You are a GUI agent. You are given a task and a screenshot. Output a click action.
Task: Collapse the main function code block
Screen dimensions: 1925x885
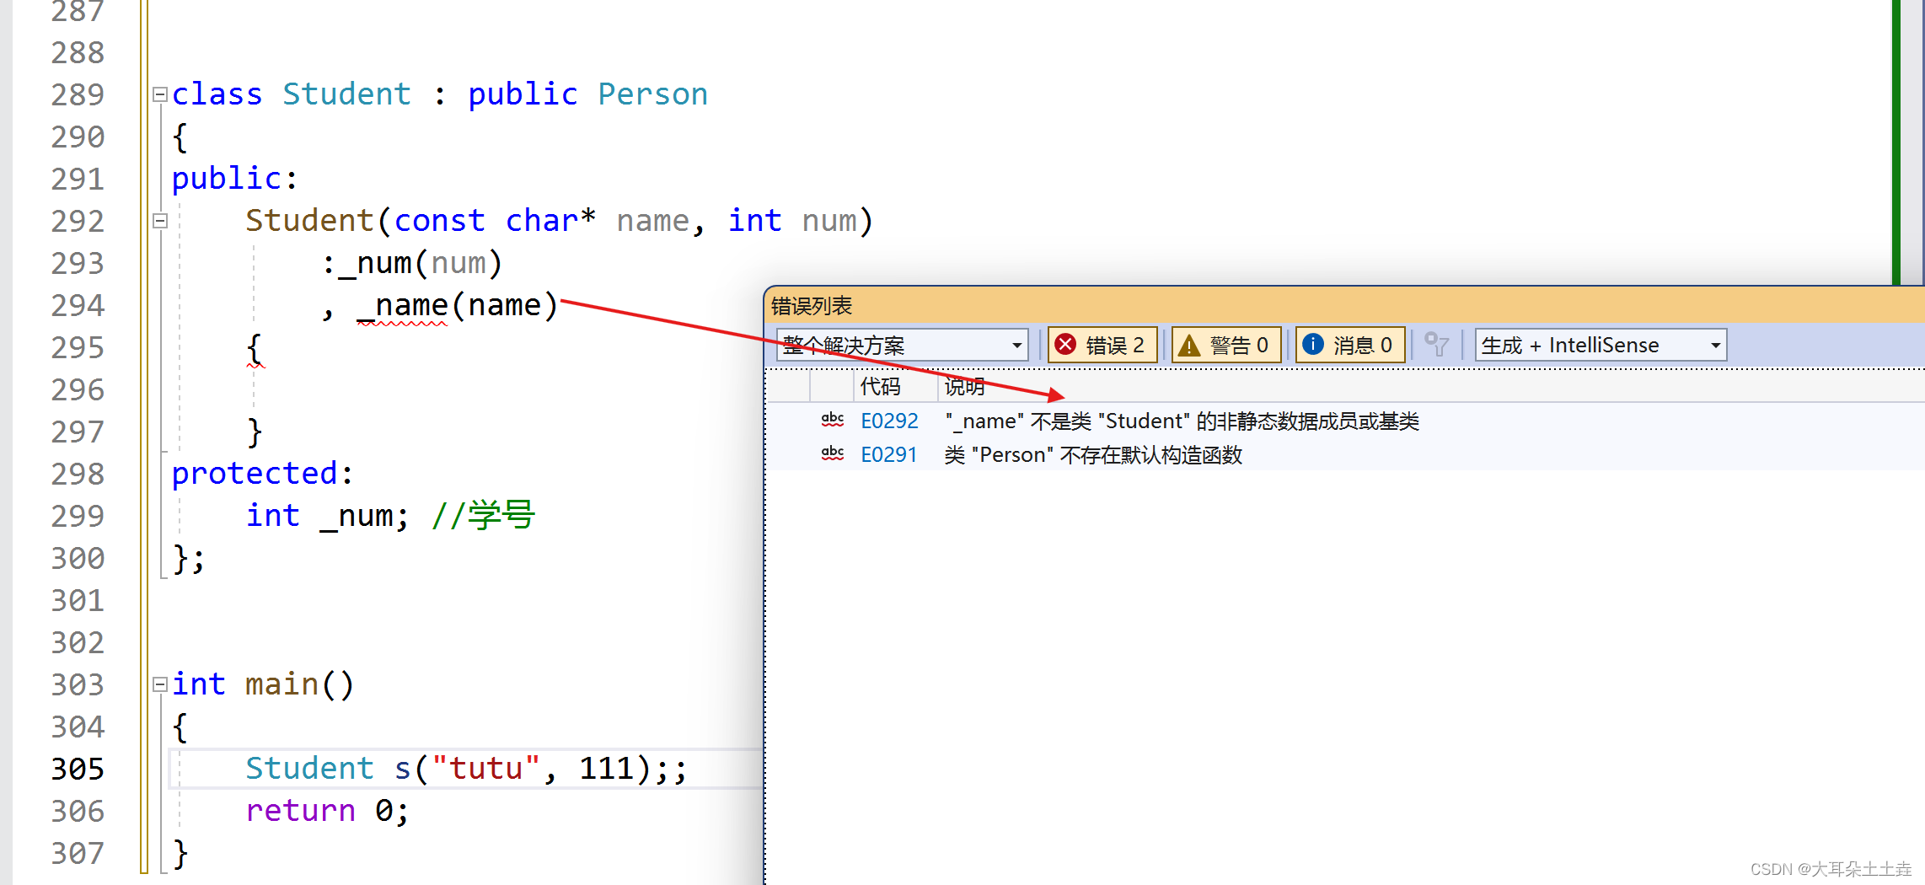(159, 684)
